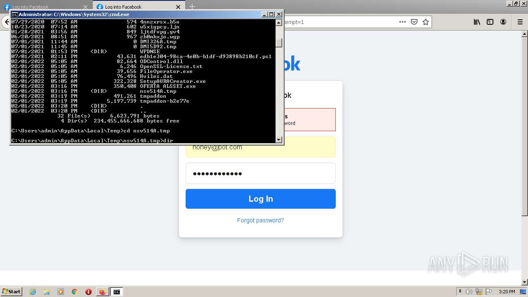Click '32 File(s)' summary line

pos(108,116)
